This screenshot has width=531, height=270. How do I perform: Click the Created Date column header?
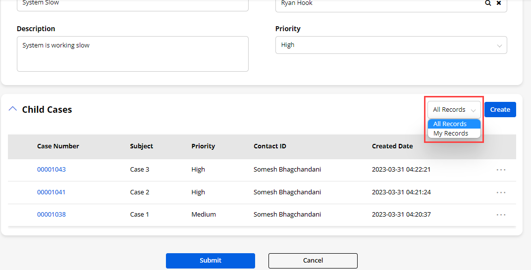tap(392, 146)
